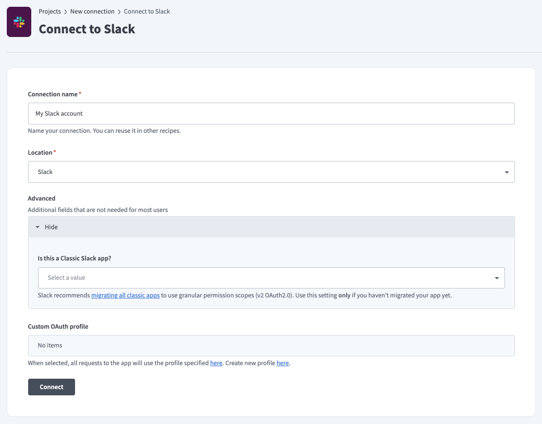This screenshot has height=424, width=542.
Task: Open the Location dropdown showing Slack
Action: click(x=271, y=172)
